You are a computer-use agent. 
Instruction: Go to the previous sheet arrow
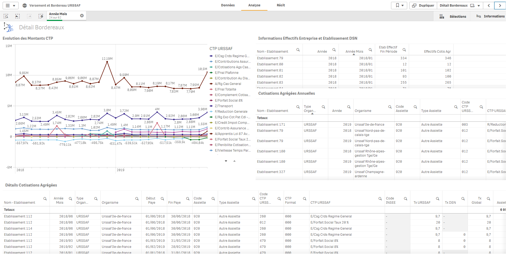[489, 6]
